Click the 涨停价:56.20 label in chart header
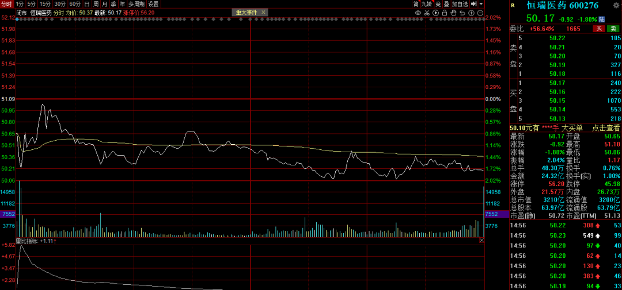622x290 pixels. click(138, 13)
